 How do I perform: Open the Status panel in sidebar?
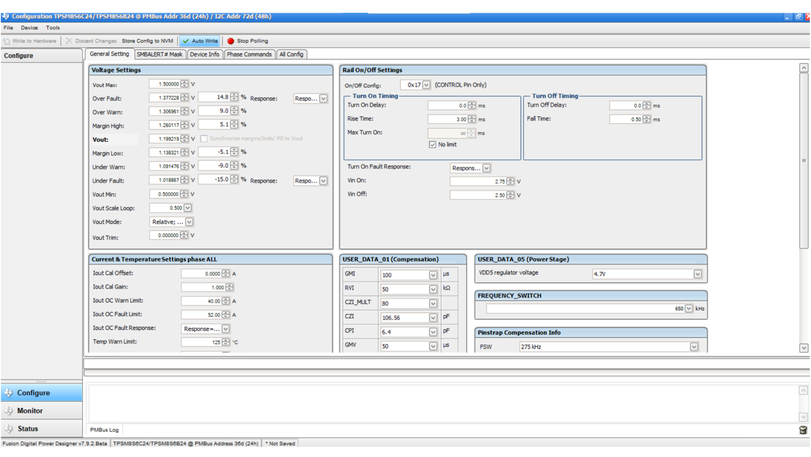pos(28,429)
